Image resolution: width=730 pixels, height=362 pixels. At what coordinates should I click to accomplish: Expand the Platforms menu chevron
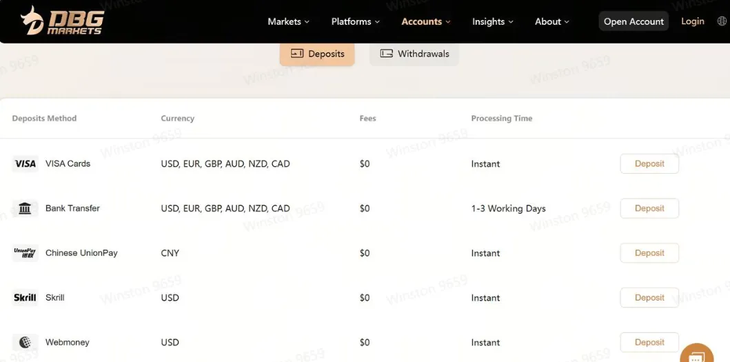(x=377, y=22)
